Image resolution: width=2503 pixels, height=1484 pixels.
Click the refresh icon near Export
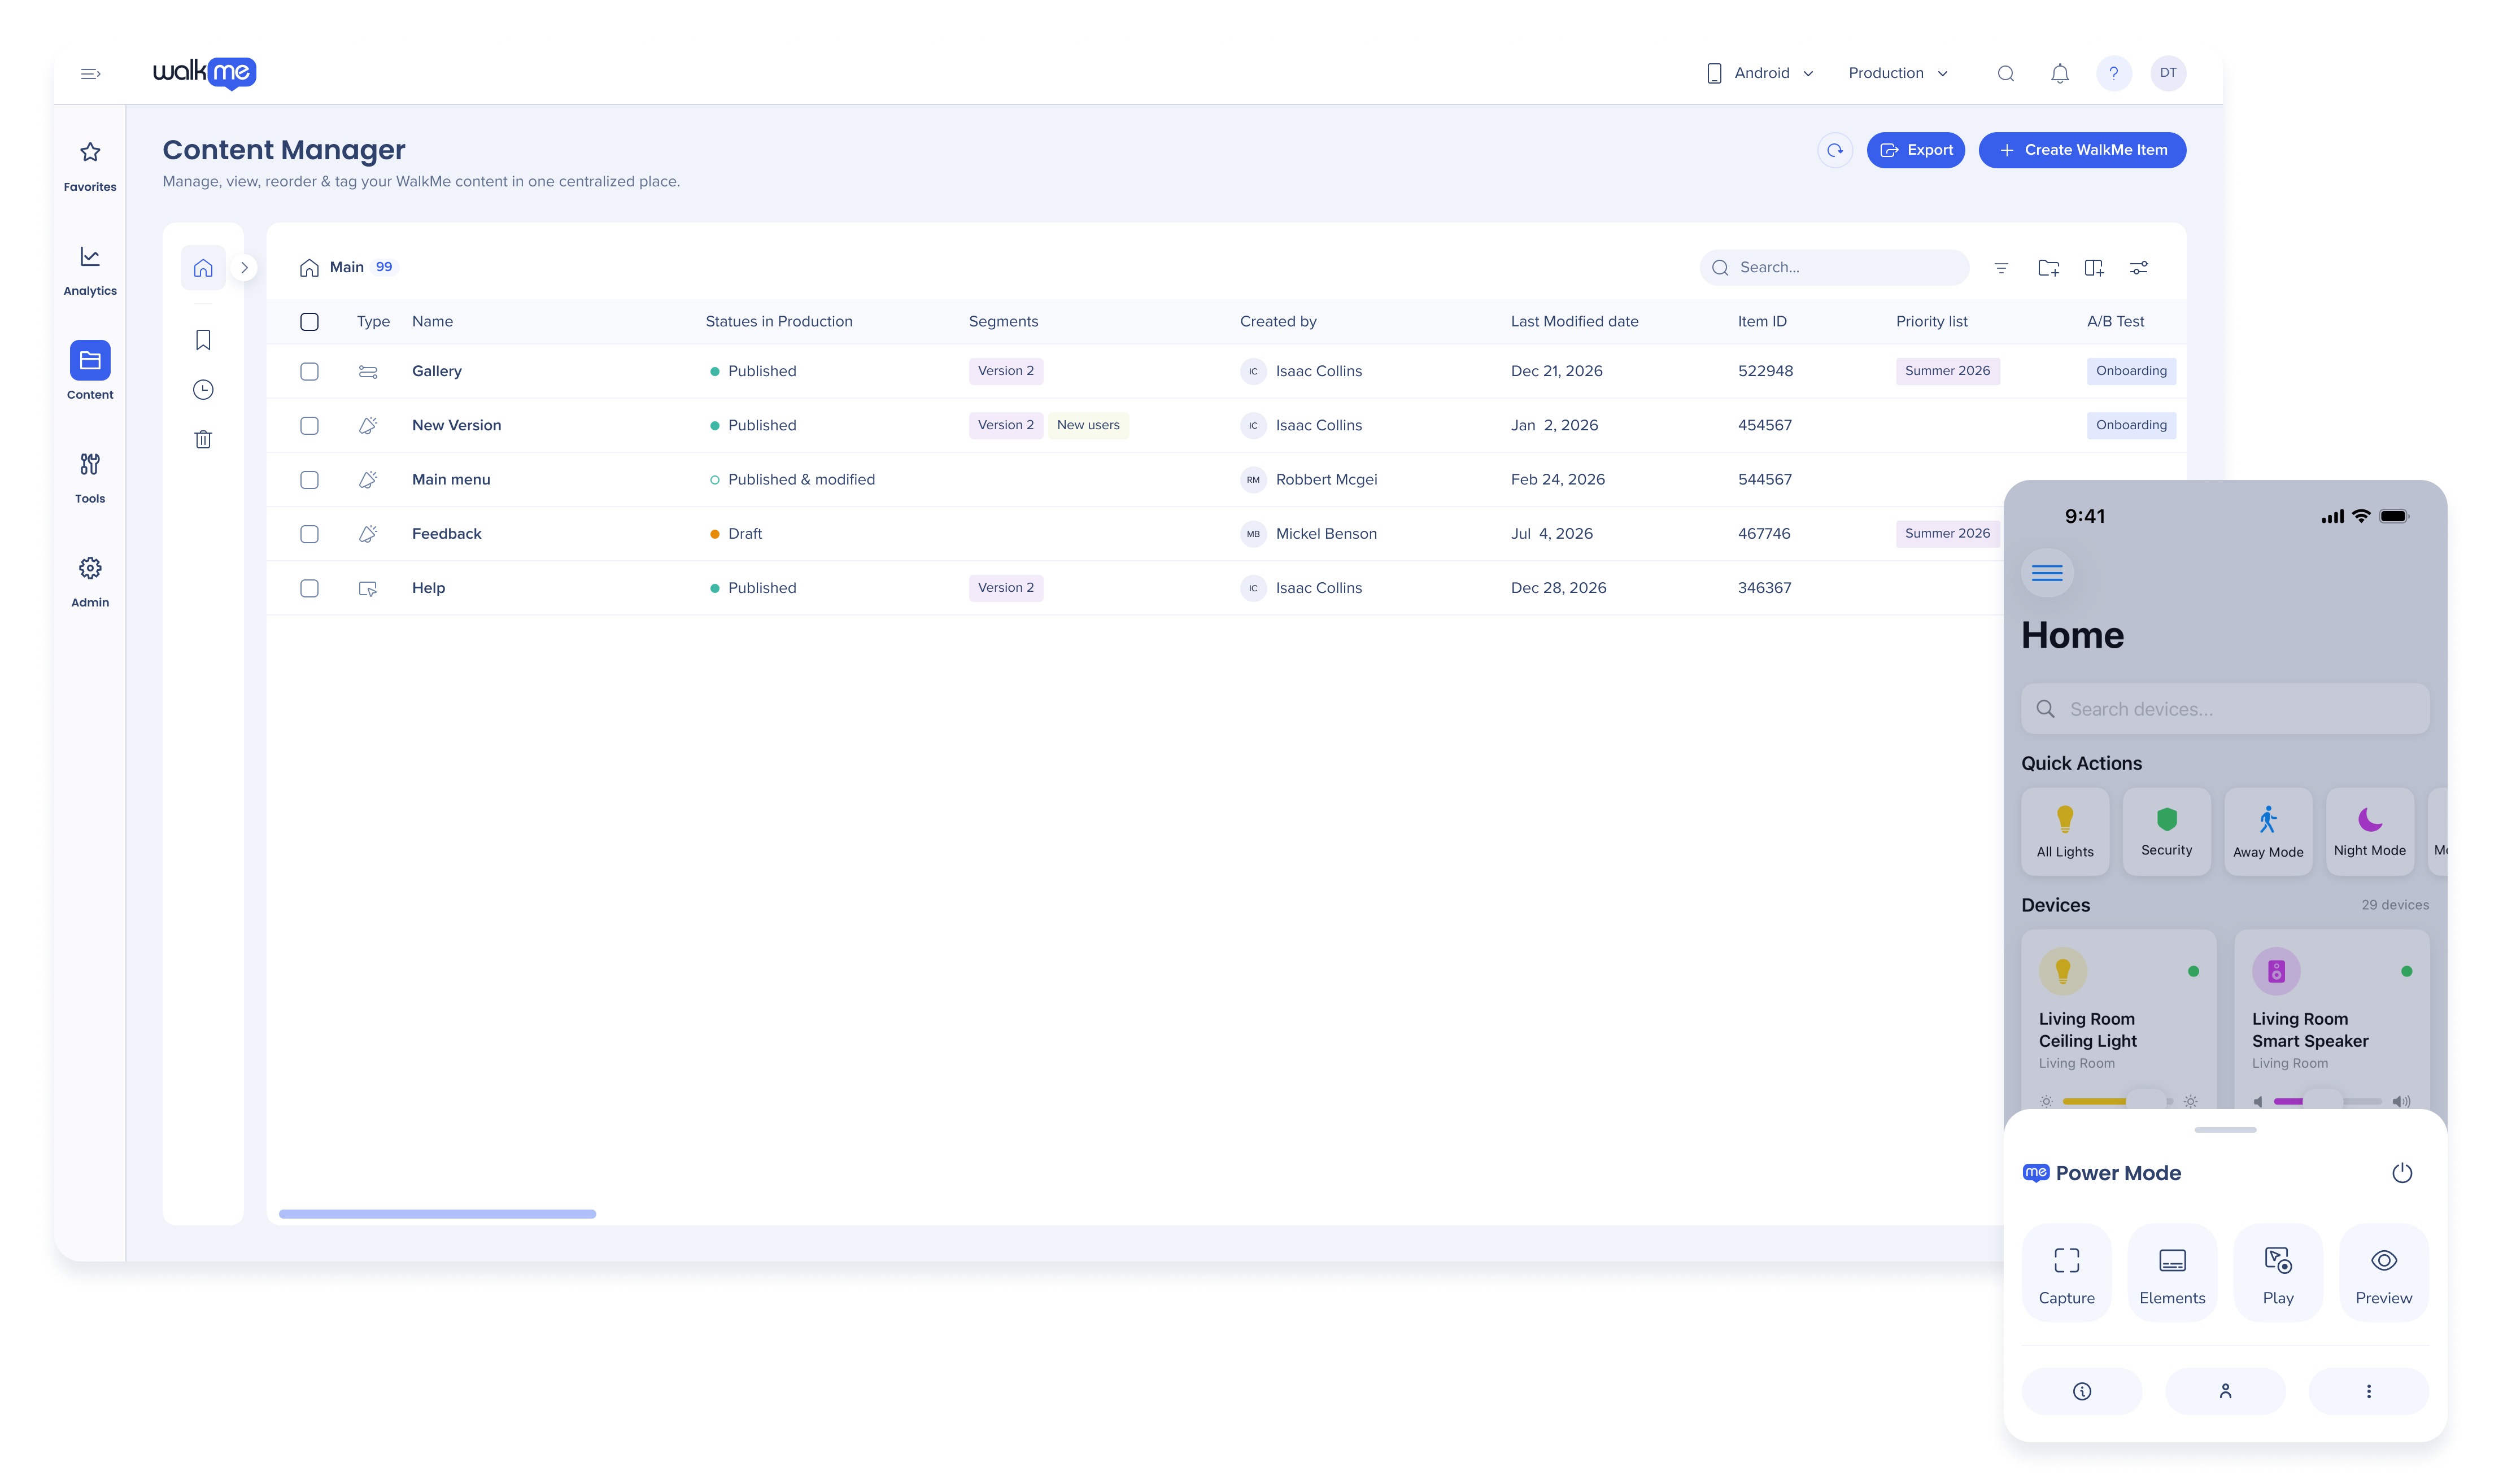(1834, 150)
